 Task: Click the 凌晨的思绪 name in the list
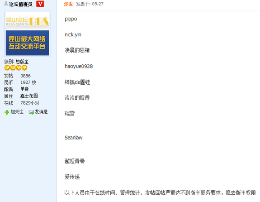77,50
